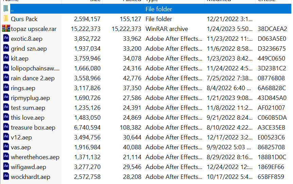Select the wherethehoes.aep file
Viewport: 293px width, 184px height.
click(35, 157)
